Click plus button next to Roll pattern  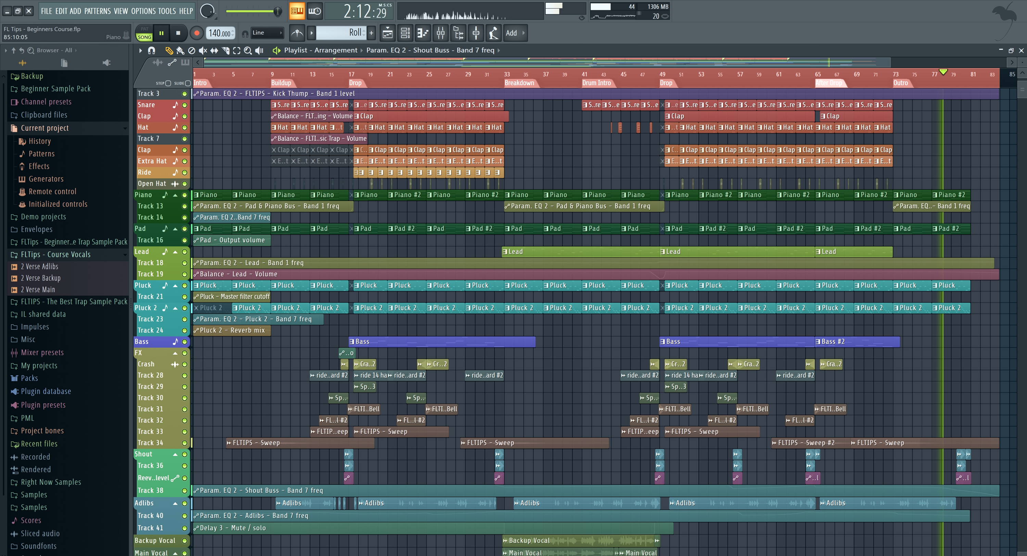371,33
